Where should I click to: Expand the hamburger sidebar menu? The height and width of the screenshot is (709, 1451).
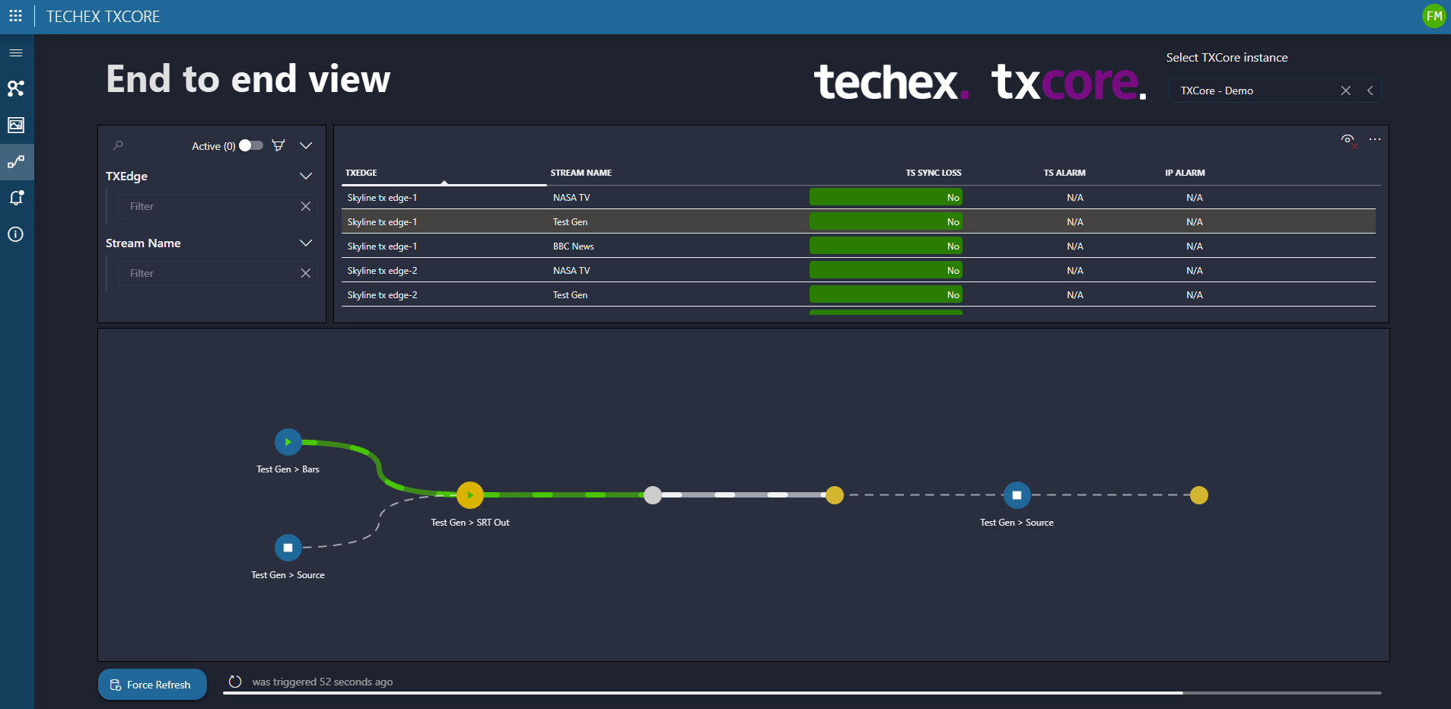16,52
